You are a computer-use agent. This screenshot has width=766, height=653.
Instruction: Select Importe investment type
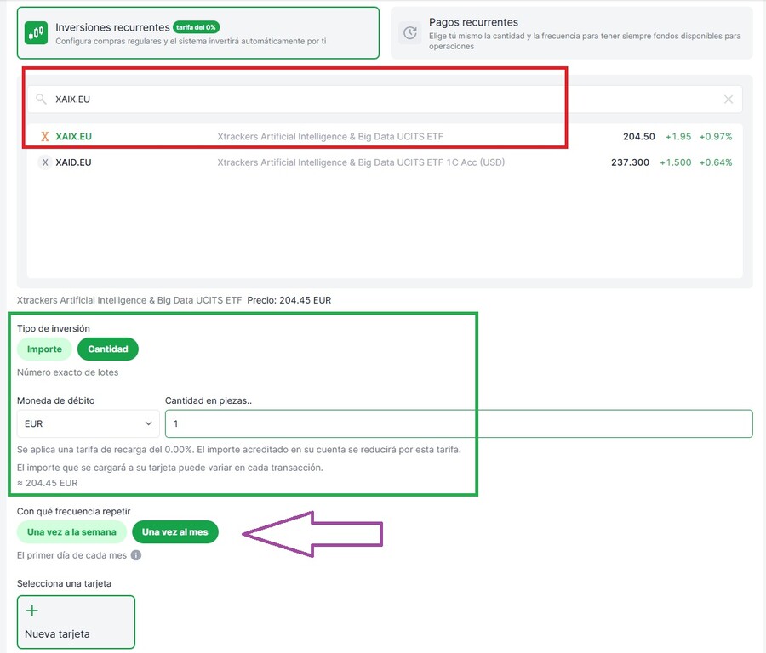point(44,349)
